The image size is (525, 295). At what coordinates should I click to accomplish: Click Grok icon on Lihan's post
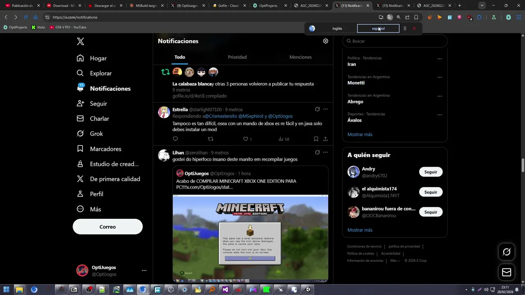317,152
